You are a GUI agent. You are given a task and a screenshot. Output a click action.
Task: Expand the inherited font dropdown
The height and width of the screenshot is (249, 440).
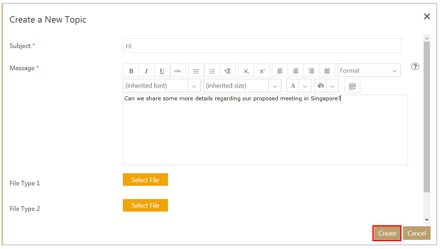(194, 86)
